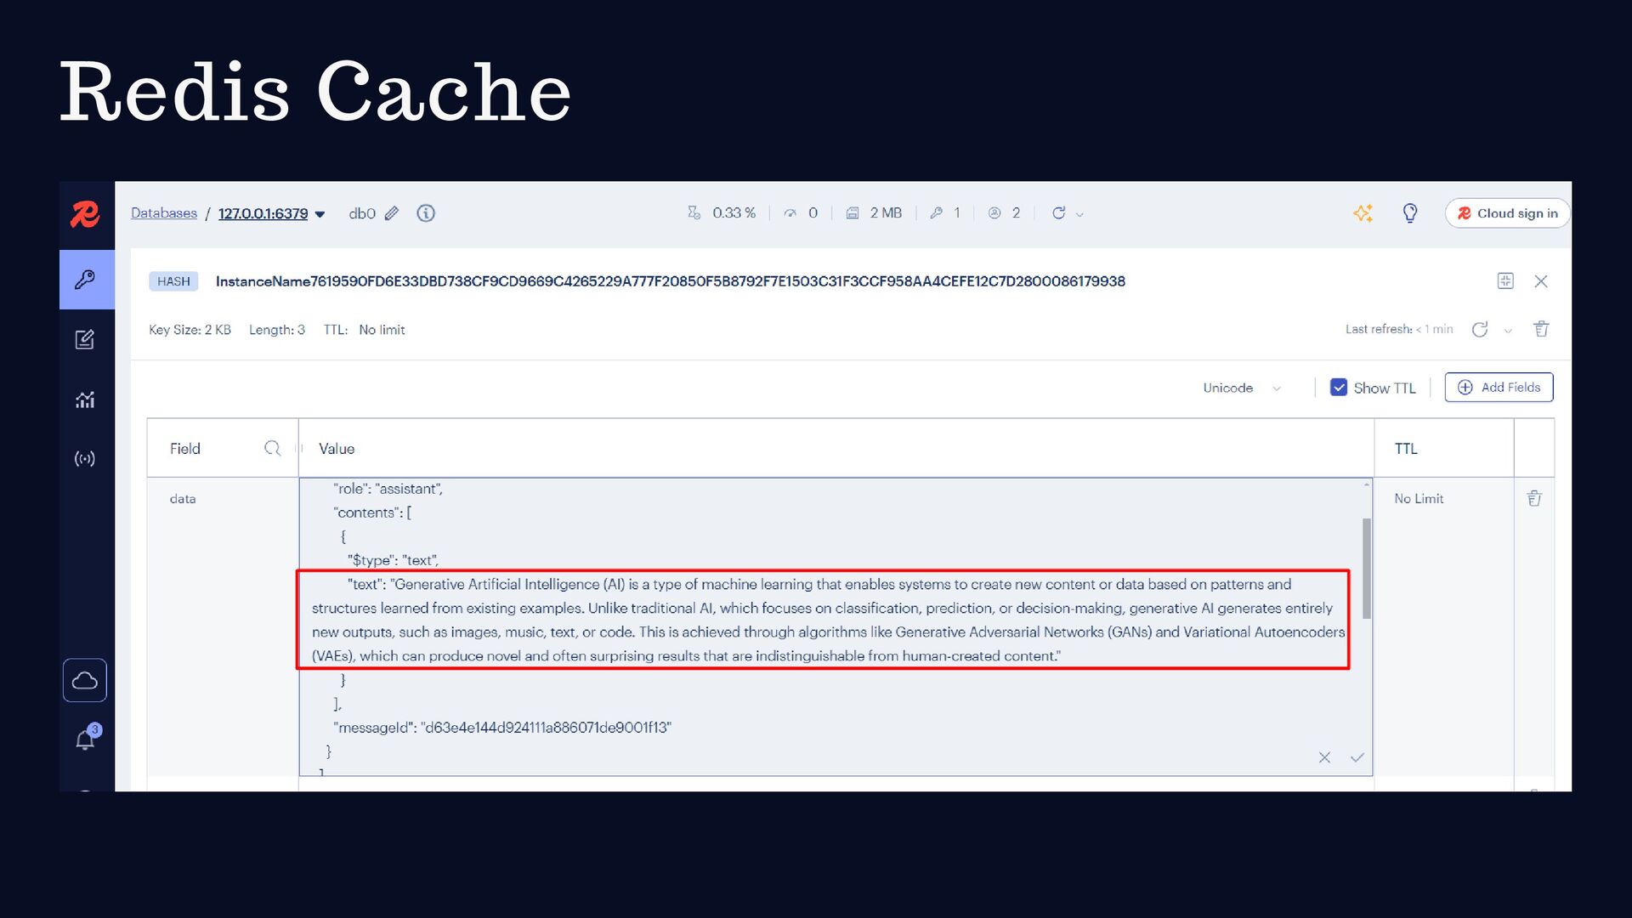Click the value editor scrollbar
The image size is (1632, 918).
point(1367,568)
